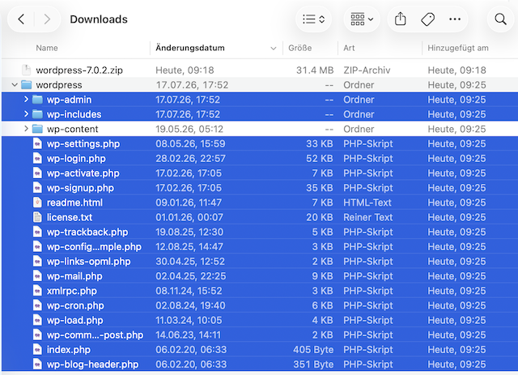Viewport: 518px width, 375px height.
Task: Click the readme.html file icon
Action: tap(38, 202)
